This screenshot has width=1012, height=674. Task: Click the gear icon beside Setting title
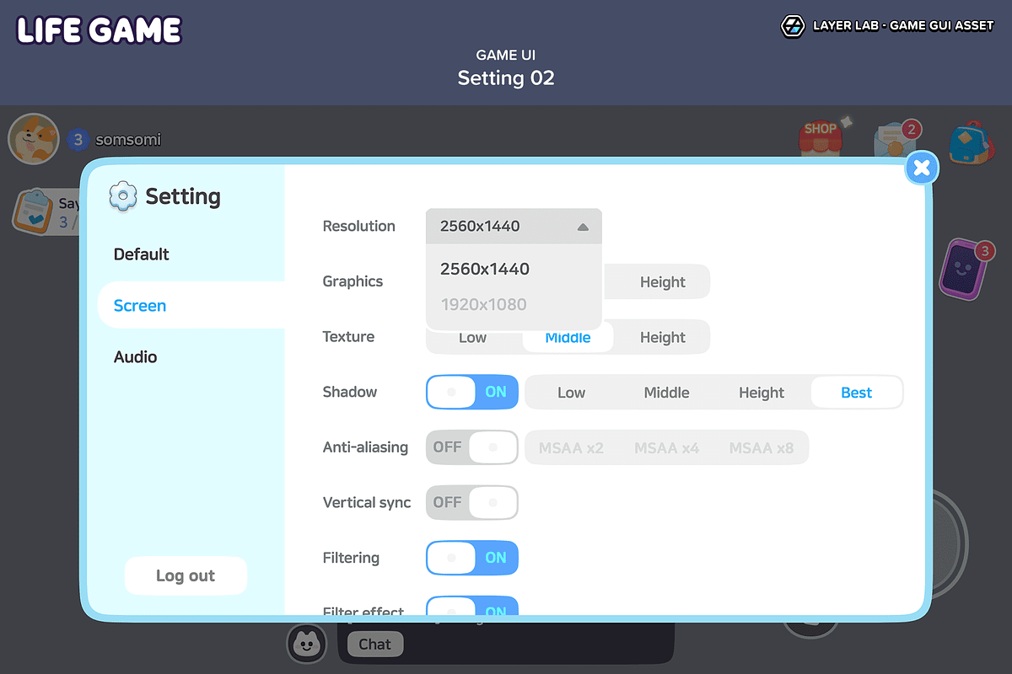click(123, 196)
